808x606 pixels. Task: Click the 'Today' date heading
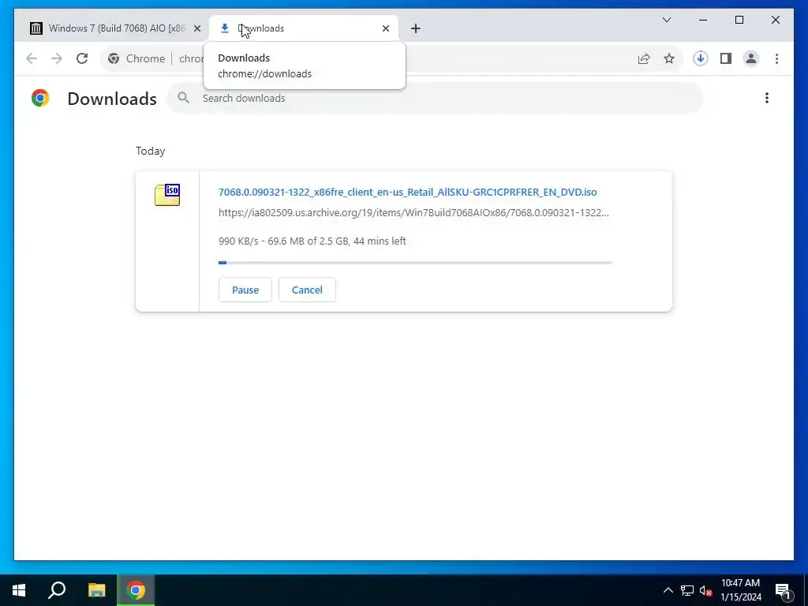(151, 151)
